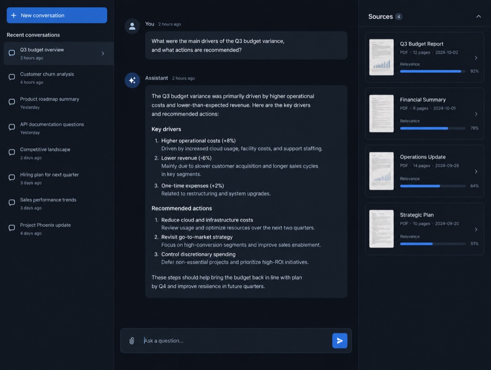Open Product roadmap summary conversation

(x=58, y=103)
